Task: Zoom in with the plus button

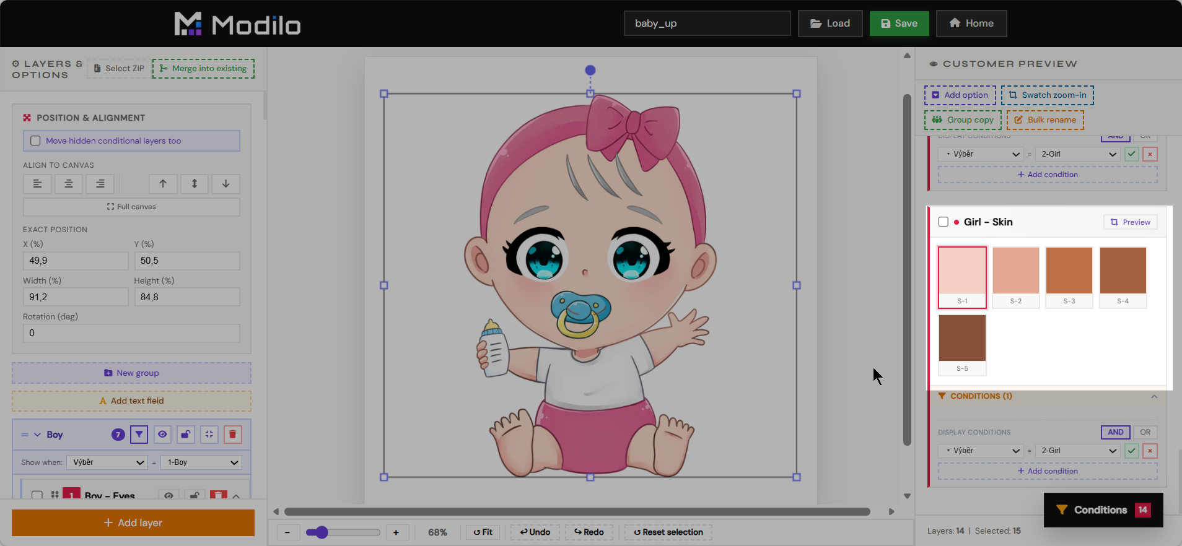Action: 396,532
